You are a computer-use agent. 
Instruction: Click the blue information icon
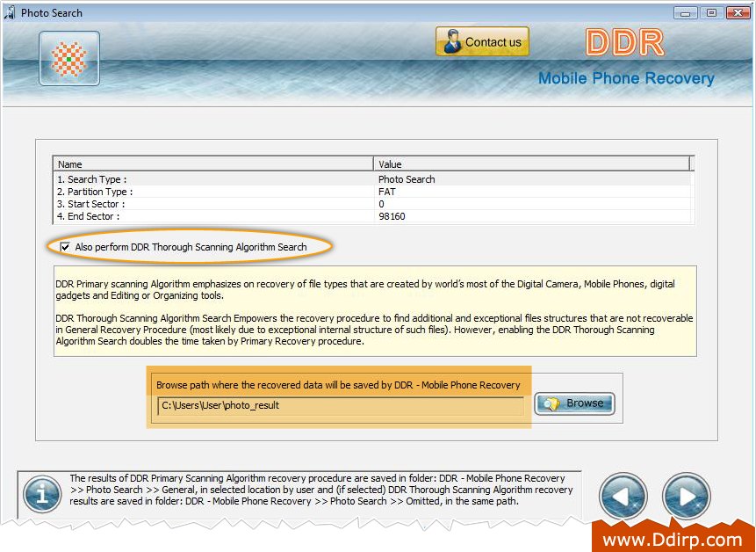[x=42, y=494]
